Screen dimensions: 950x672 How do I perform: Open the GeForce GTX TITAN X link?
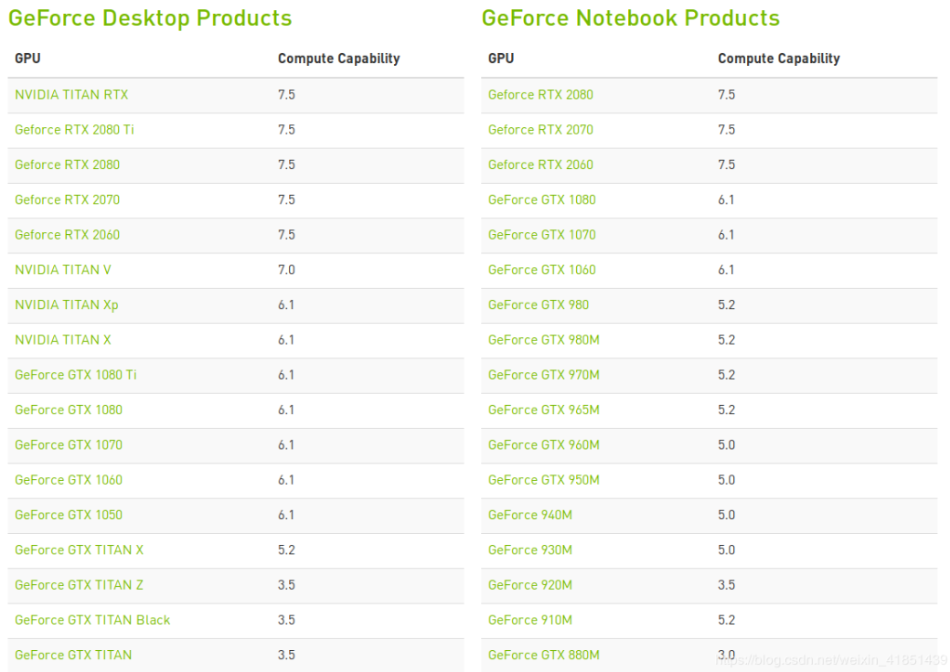[79, 550]
